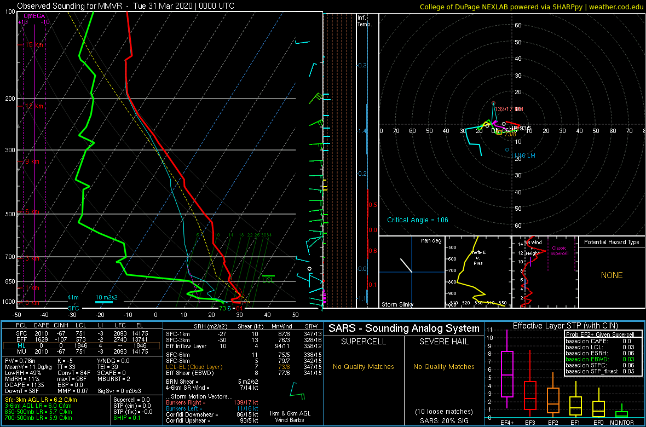This screenshot has height=427, width=646.
Task: Click the 'Potential Hazard Type' heading
Action: tap(612, 242)
